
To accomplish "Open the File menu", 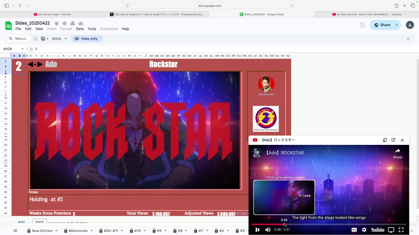I will (18, 29).
